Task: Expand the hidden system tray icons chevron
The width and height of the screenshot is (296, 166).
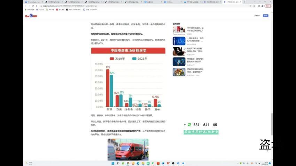Action: pyautogui.click(x=237, y=163)
